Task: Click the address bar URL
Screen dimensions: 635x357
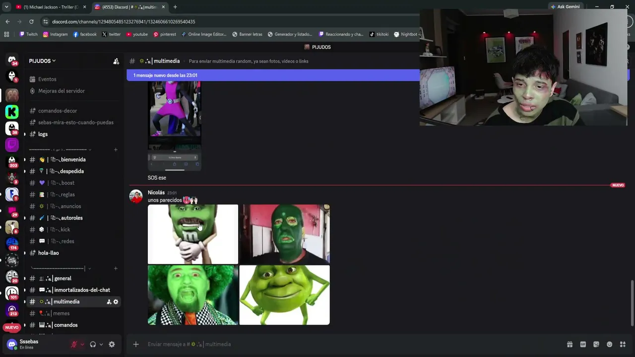Action: click(124, 22)
